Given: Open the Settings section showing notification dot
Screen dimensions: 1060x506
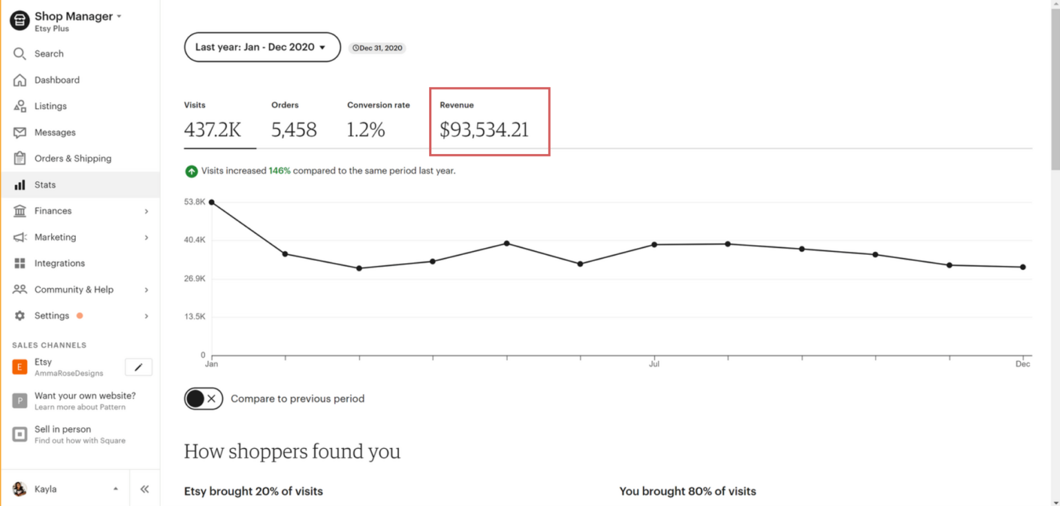Looking at the screenshot, I should 51,315.
